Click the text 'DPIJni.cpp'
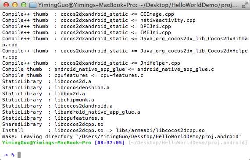The height and width of the screenshot is (160, 250). [x=155, y=26]
